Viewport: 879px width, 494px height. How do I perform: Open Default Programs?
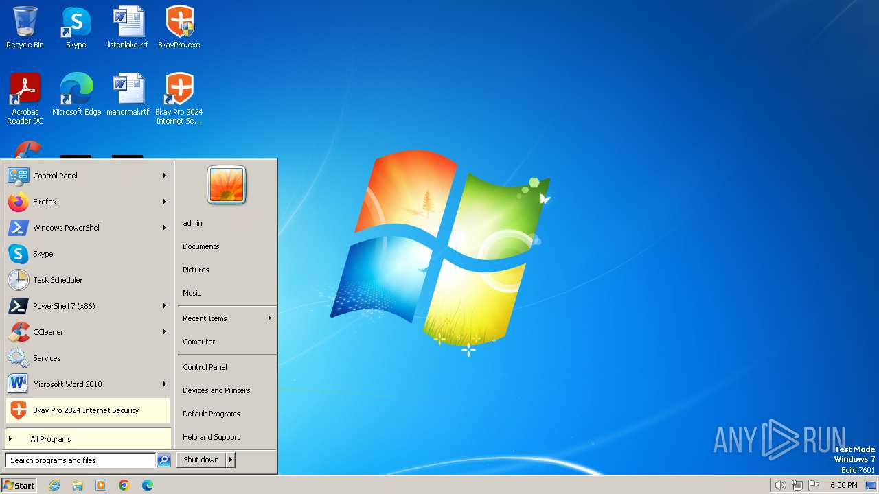pos(227,414)
